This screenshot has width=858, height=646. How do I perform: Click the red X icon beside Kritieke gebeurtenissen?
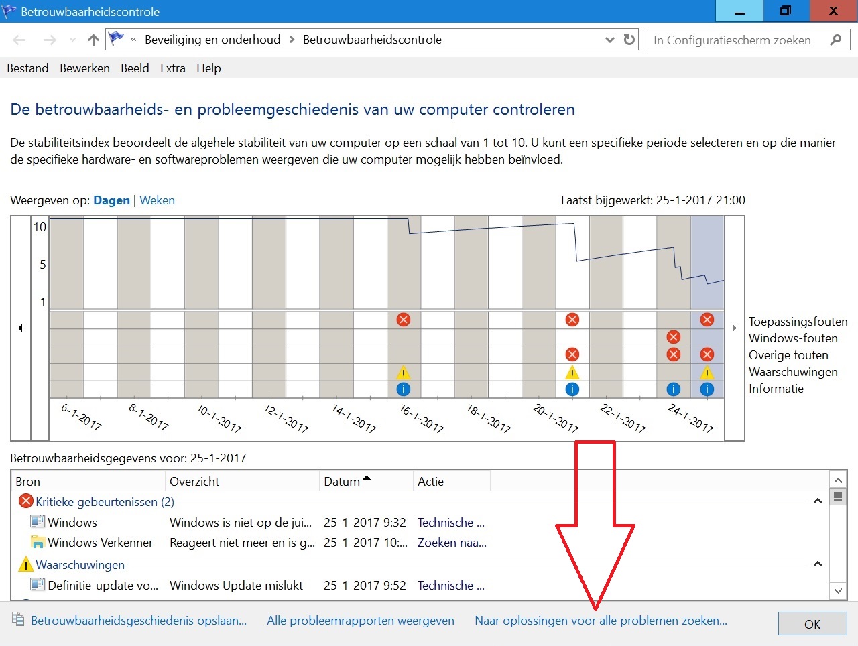tap(26, 501)
